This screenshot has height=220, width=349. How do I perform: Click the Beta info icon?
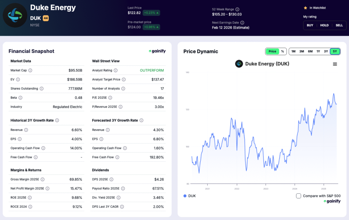(20, 98)
